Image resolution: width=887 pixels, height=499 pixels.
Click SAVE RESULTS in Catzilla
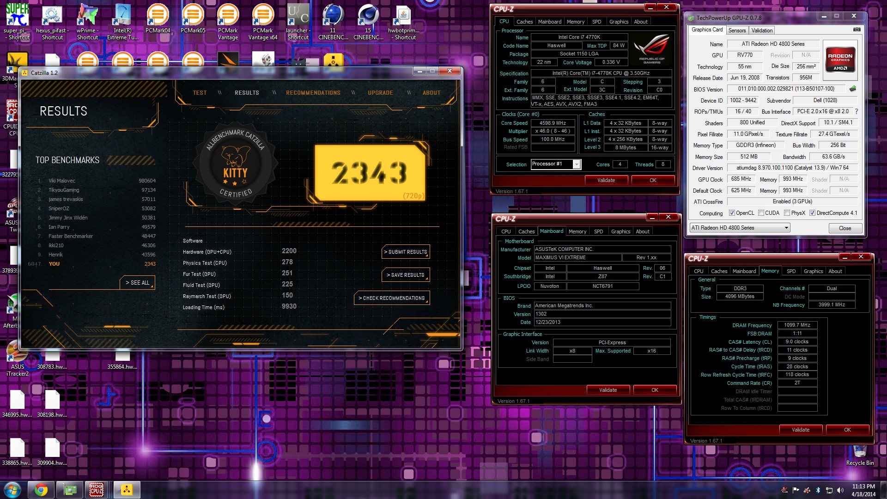point(406,275)
